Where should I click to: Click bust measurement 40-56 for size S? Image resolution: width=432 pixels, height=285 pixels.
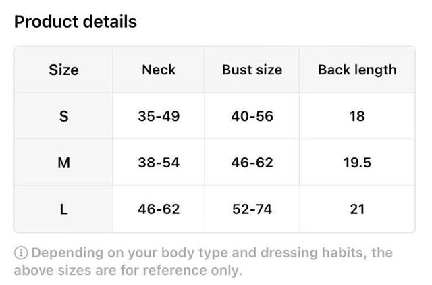[x=252, y=116]
